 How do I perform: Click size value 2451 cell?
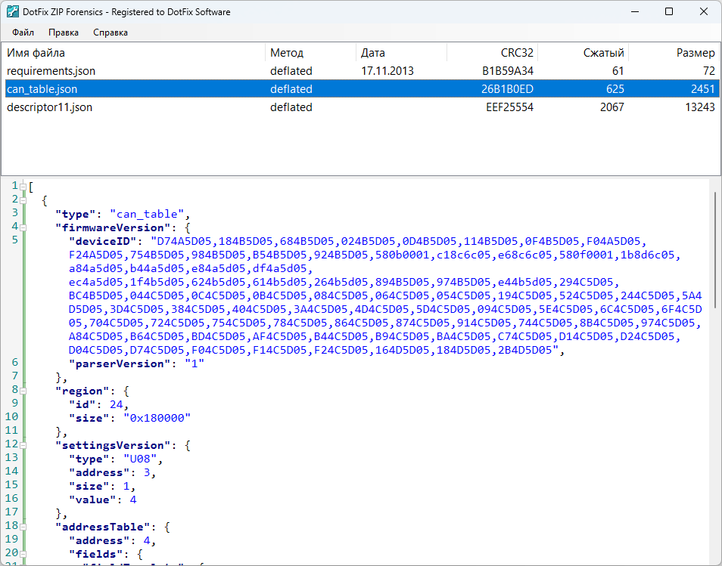coord(702,88)
